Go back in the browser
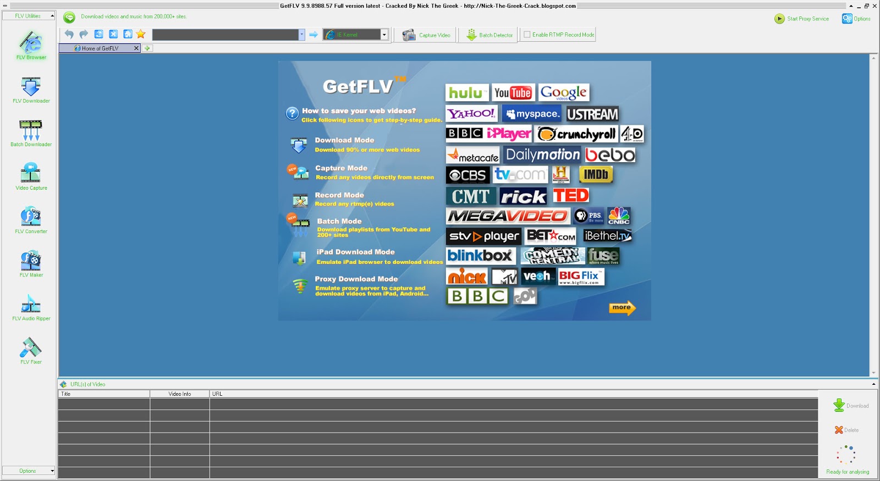The width and height of the screenshot is (880, 481). click(69, 34)
